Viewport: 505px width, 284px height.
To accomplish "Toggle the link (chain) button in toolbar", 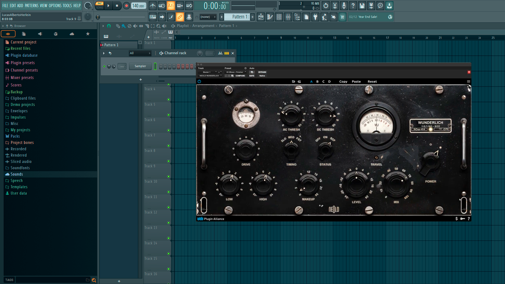I will coord(180,17).
